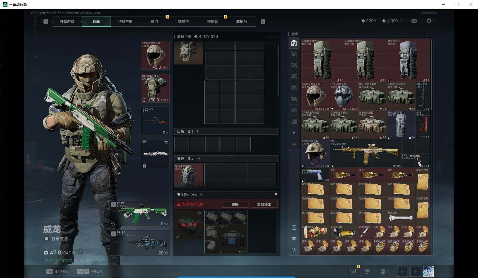The image size is (478, 278).
Task: Click the Ctrl F 转移全部 shortcut button
Action: coord(90,271)
